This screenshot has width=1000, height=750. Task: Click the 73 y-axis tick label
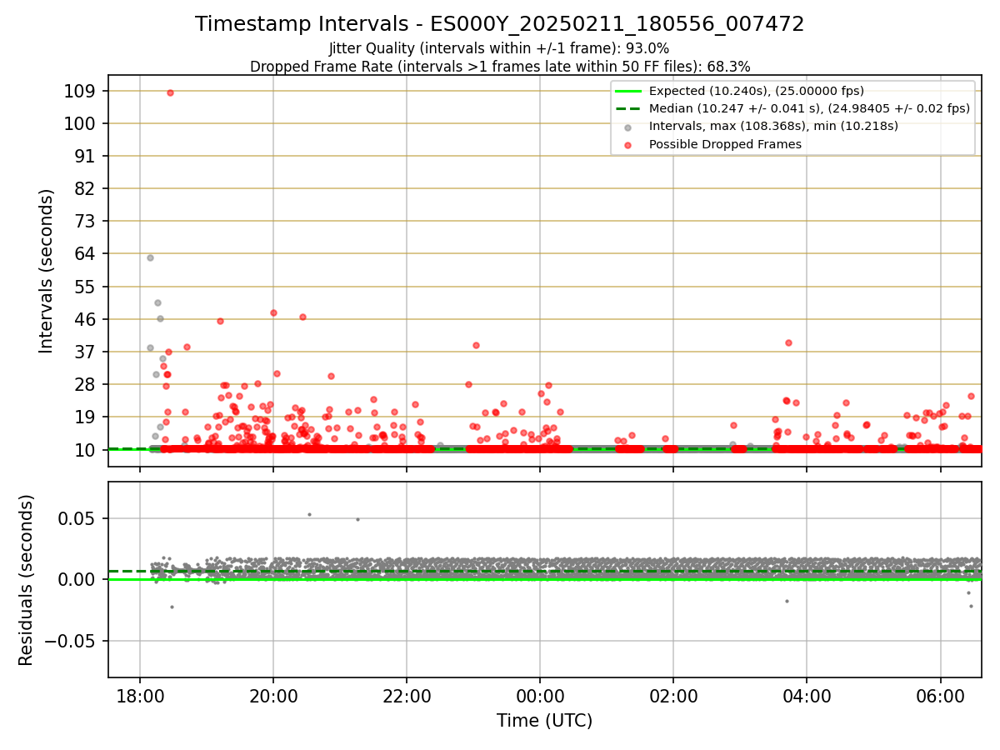(x=87, y=221)
